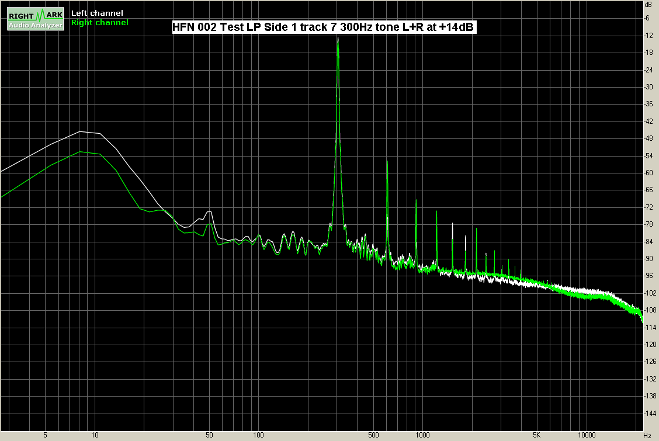Click the Hz unit label on the axis
659x441 pixels.
[647, 436]
